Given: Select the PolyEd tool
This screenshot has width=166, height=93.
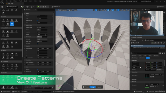Looking at the screenshot, I should 3,32.
